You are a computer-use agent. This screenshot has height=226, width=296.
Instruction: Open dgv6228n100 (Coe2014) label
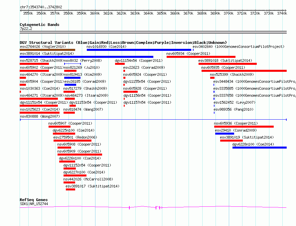253,144
